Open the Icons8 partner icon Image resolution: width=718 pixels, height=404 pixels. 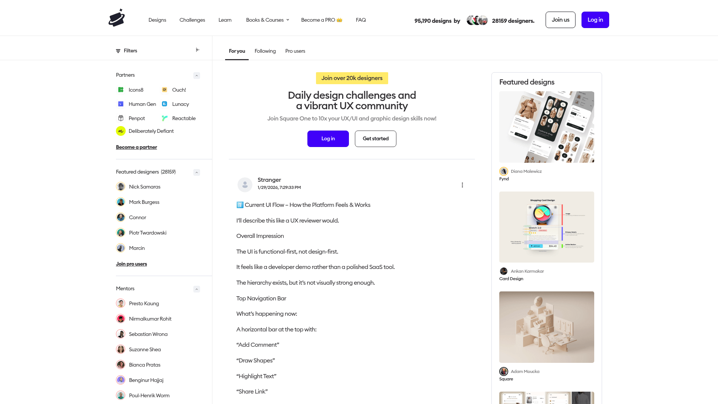coord(121,90)
